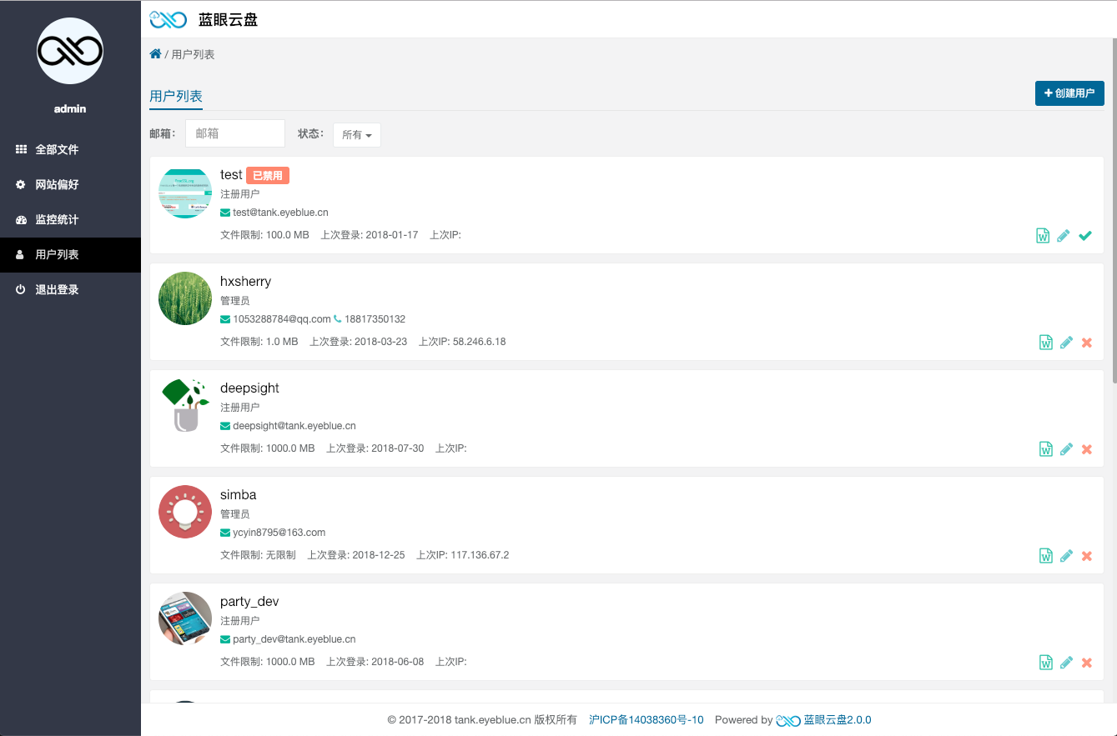Enable the test user with the checkmark
The image size is (1117, 736).
click(1084, 236)
